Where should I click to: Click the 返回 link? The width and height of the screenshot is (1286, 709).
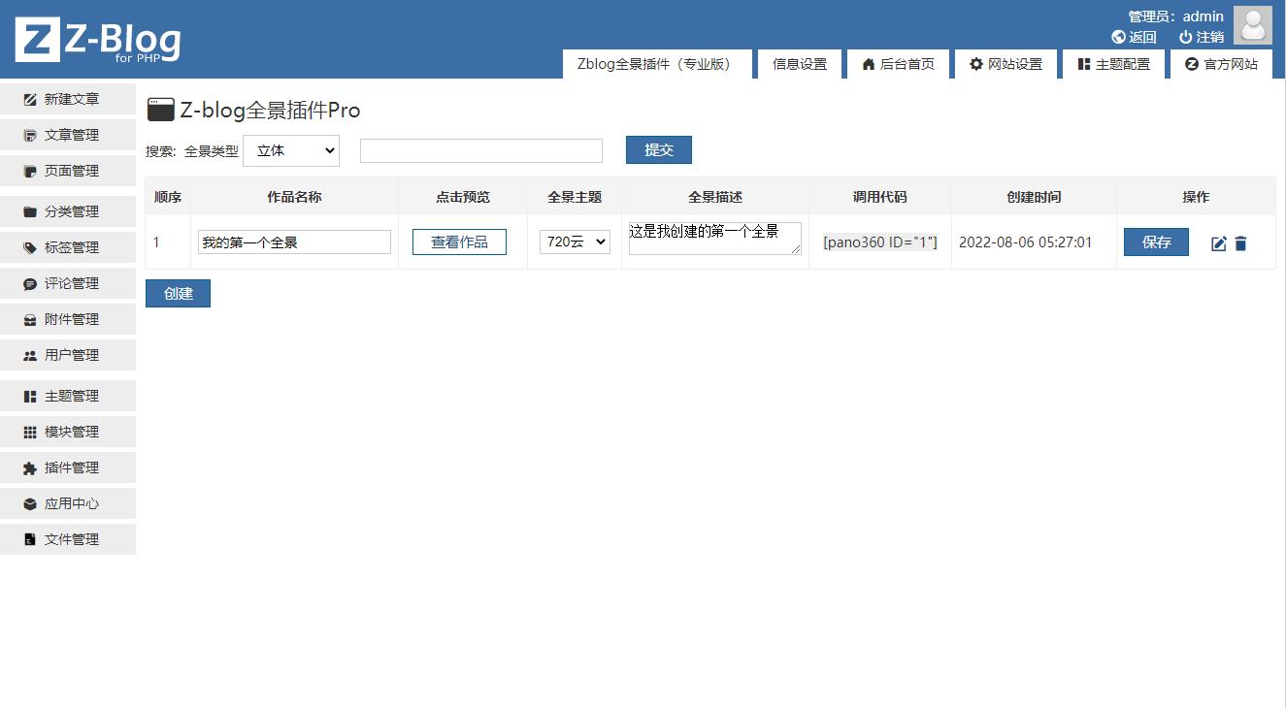1135,37
